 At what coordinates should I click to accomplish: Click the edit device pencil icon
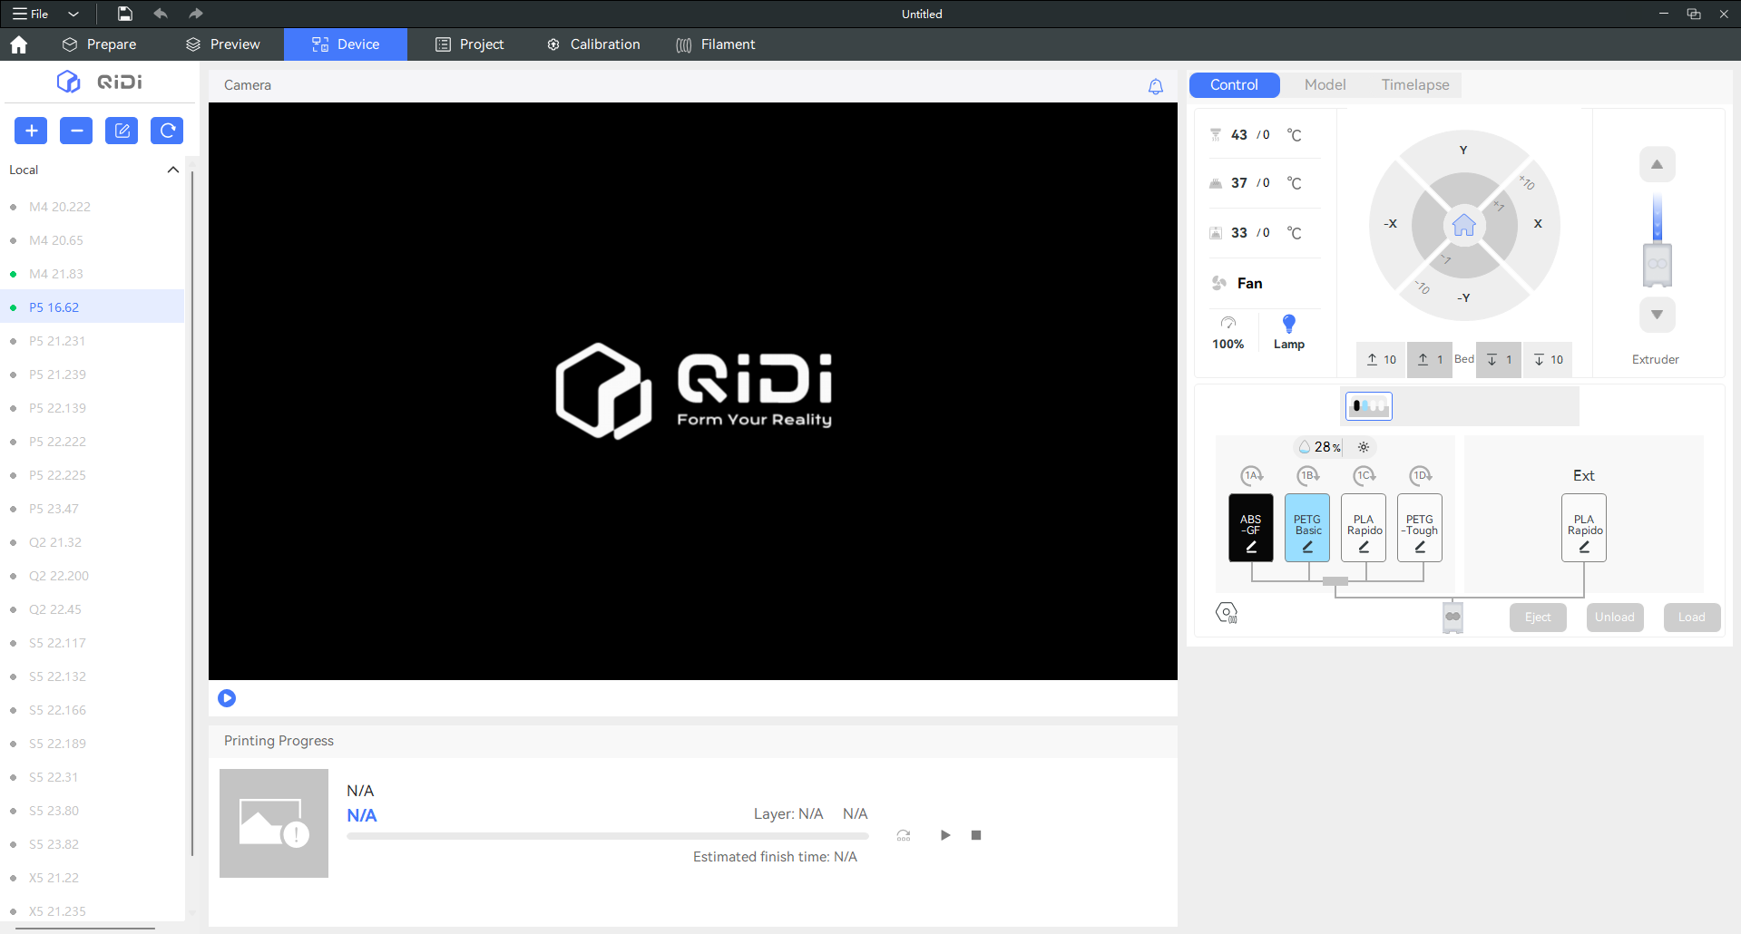click(122, 131)
